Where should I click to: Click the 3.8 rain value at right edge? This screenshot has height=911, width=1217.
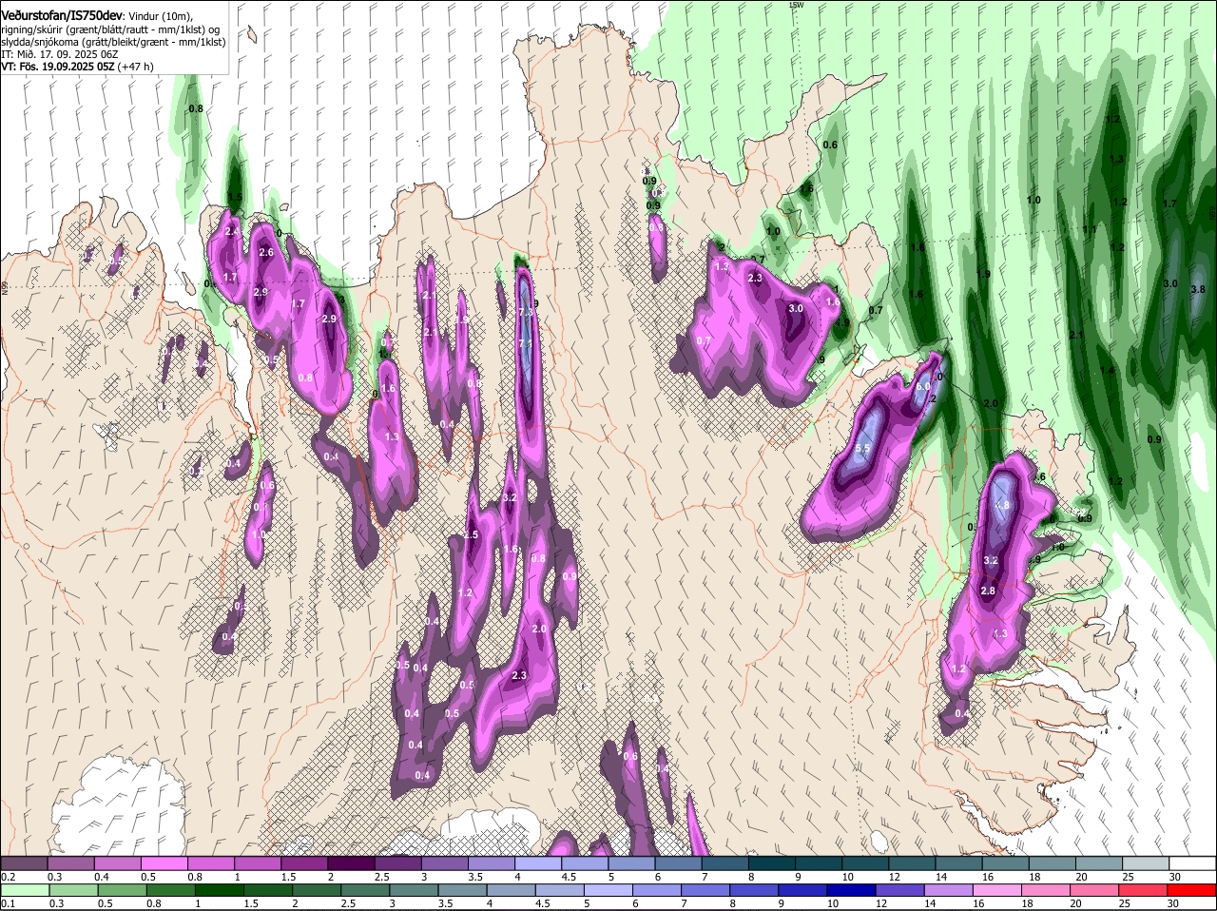[x=1198, y=289]
